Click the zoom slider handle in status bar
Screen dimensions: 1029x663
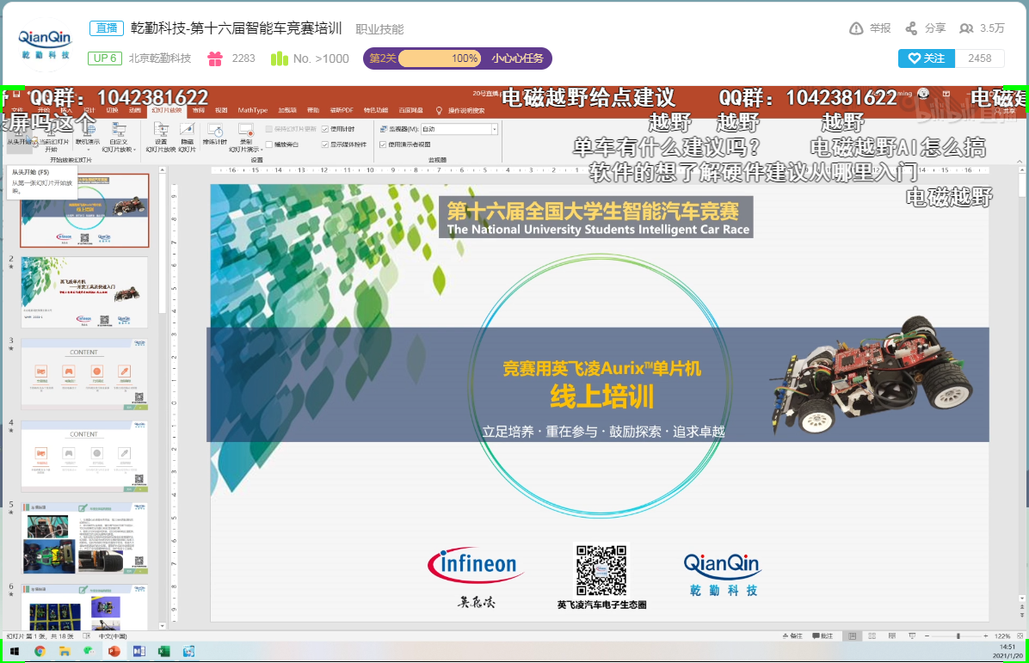(958, 636)
